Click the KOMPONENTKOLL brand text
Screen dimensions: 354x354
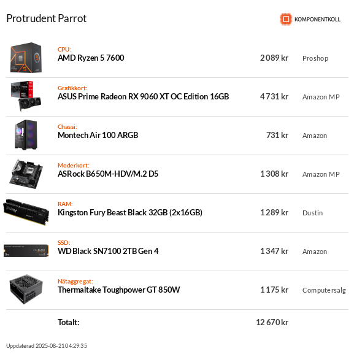pos(317,20)
